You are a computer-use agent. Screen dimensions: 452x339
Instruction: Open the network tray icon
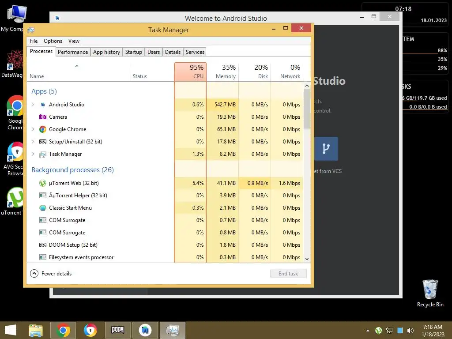(x=389, y=331)
